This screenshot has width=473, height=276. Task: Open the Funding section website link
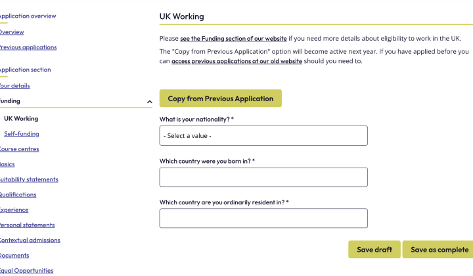[233, 39]
